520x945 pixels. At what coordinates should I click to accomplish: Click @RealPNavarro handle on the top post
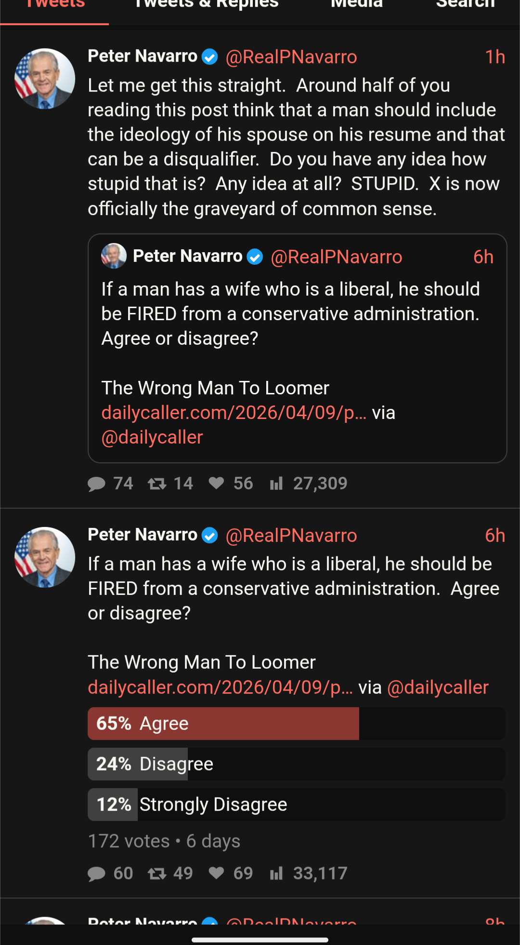tap(291, 57)
